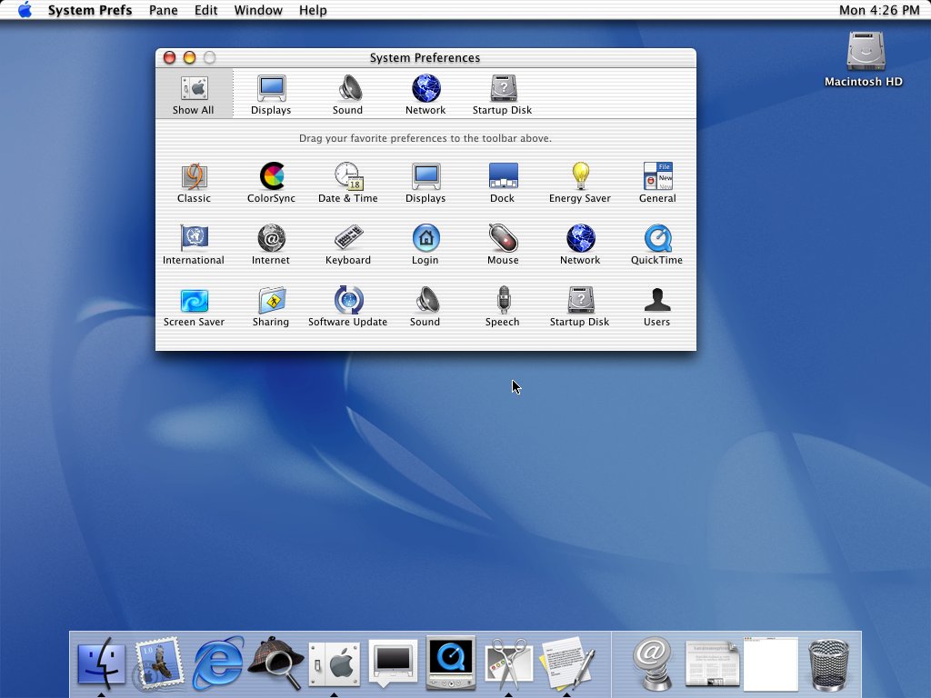This screenshot has height=698, width=931.
Task: Open the Software Update preferences
Action: (348, 306)
